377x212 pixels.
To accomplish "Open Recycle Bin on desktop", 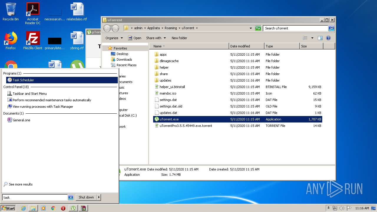I will tap(11, 12).
